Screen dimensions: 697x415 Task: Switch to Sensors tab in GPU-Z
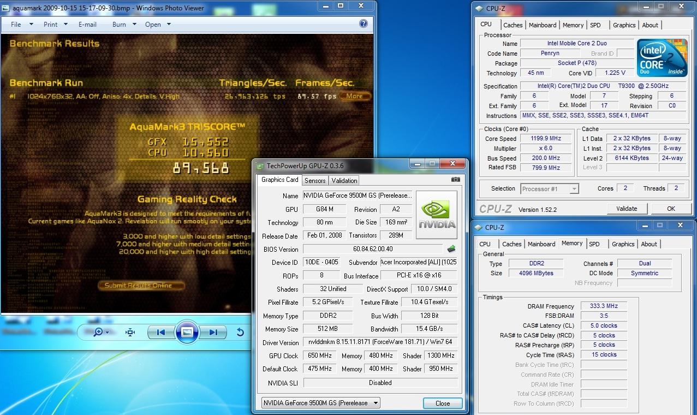[315, 180]
